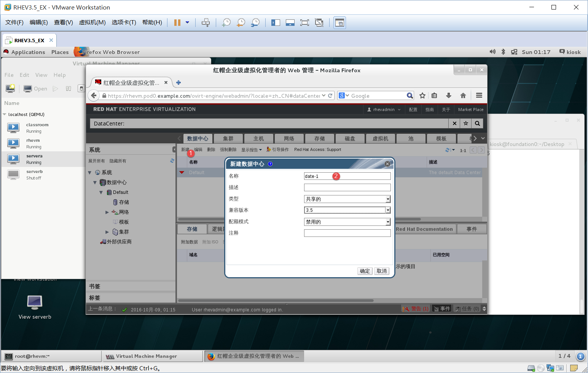Click the Bluetooth icon in GNOME top bar
The height and width of the screenshot is (373, 588).
(x=503, y=52)
